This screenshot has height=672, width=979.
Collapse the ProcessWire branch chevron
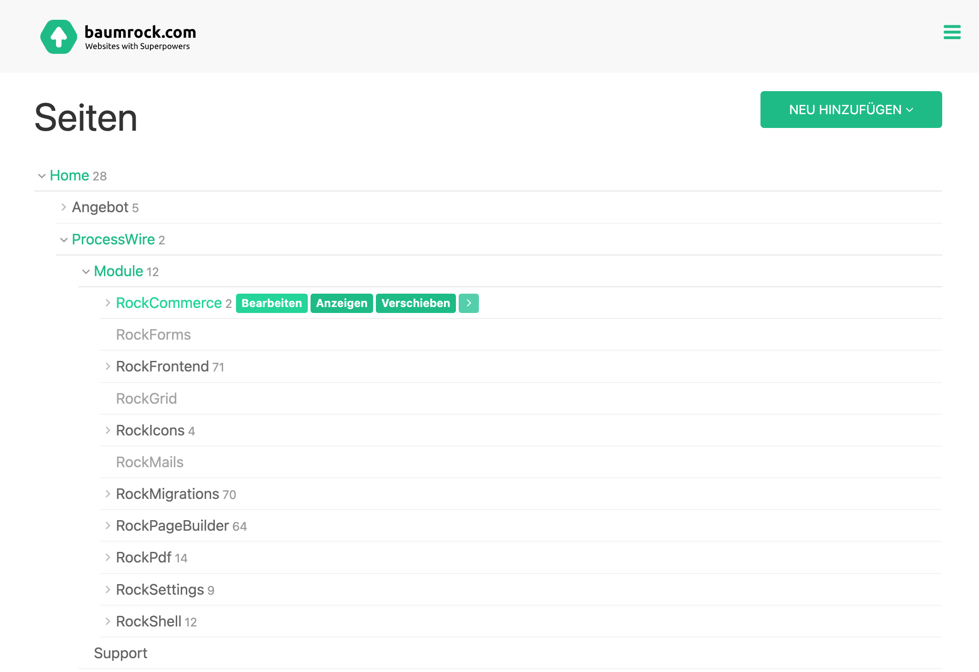(x=64, y=240)
